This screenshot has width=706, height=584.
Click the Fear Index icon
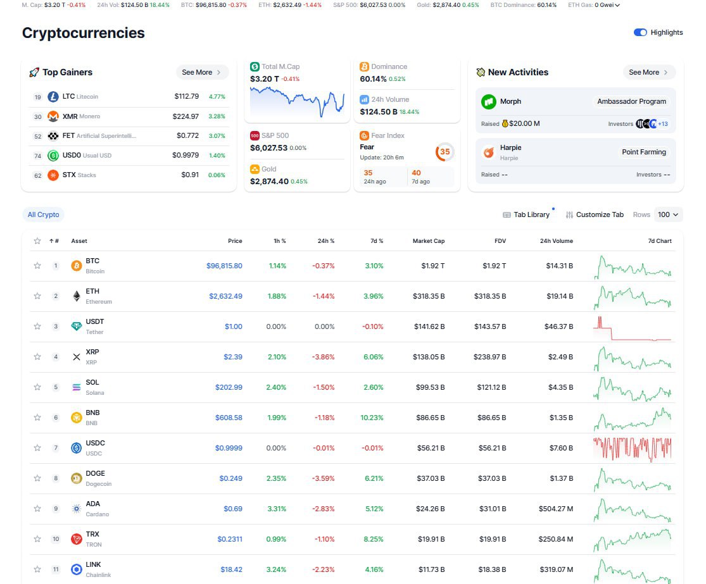[364, 135]
